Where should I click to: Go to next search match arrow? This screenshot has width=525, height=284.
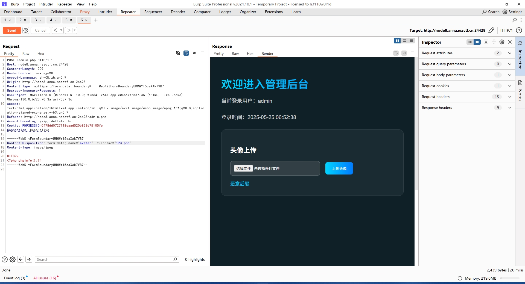29,259
